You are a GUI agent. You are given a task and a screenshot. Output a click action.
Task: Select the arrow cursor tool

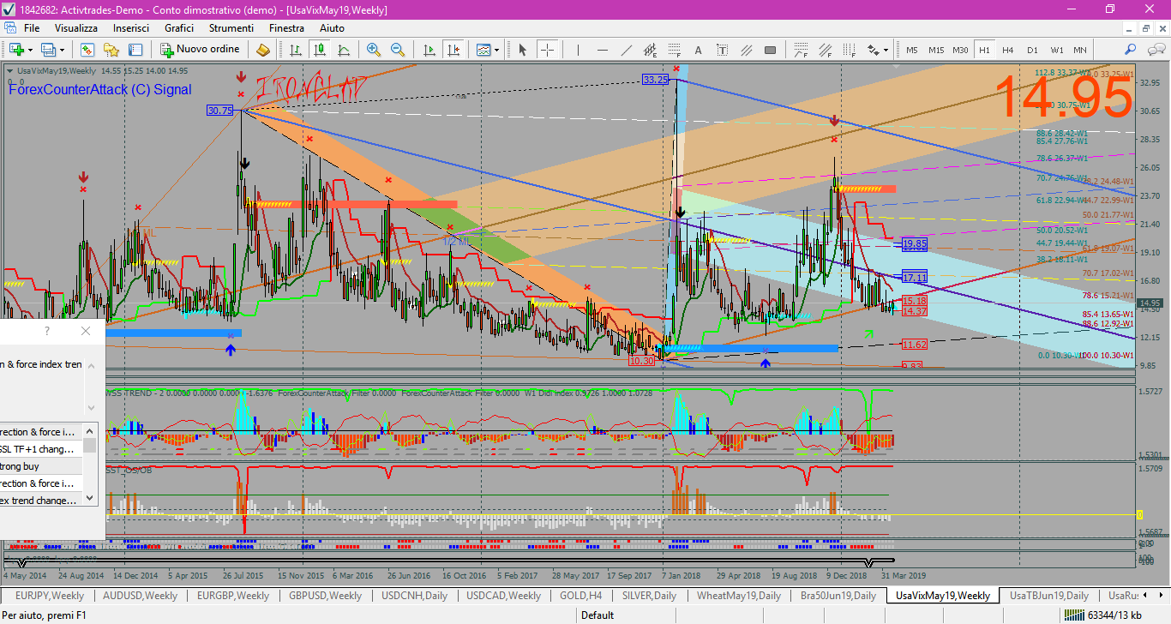coord(522,50)
